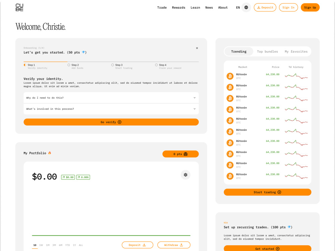Switch to the Trending tab
Viewport: 335px width, 251px height.
[x=239, y=52]
